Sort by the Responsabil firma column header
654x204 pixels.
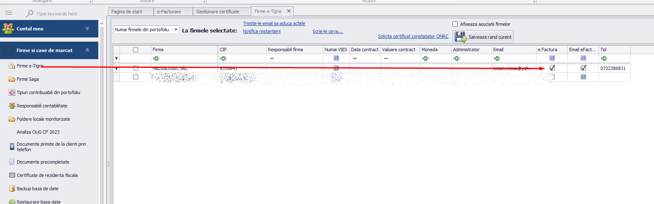(295, 50)
